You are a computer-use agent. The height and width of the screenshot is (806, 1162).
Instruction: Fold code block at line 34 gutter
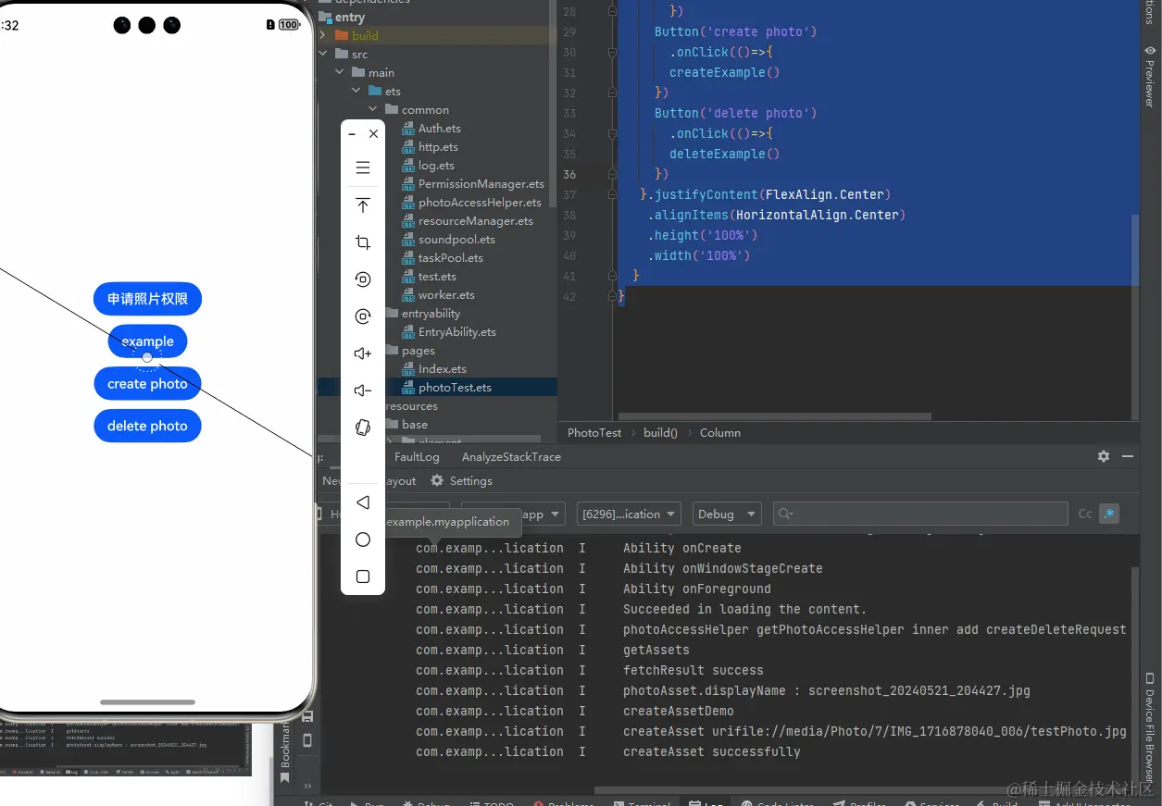[x=612, y=133]
